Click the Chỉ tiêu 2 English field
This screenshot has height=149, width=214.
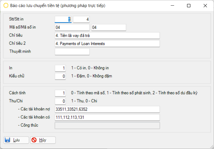[x=107, y=44]
